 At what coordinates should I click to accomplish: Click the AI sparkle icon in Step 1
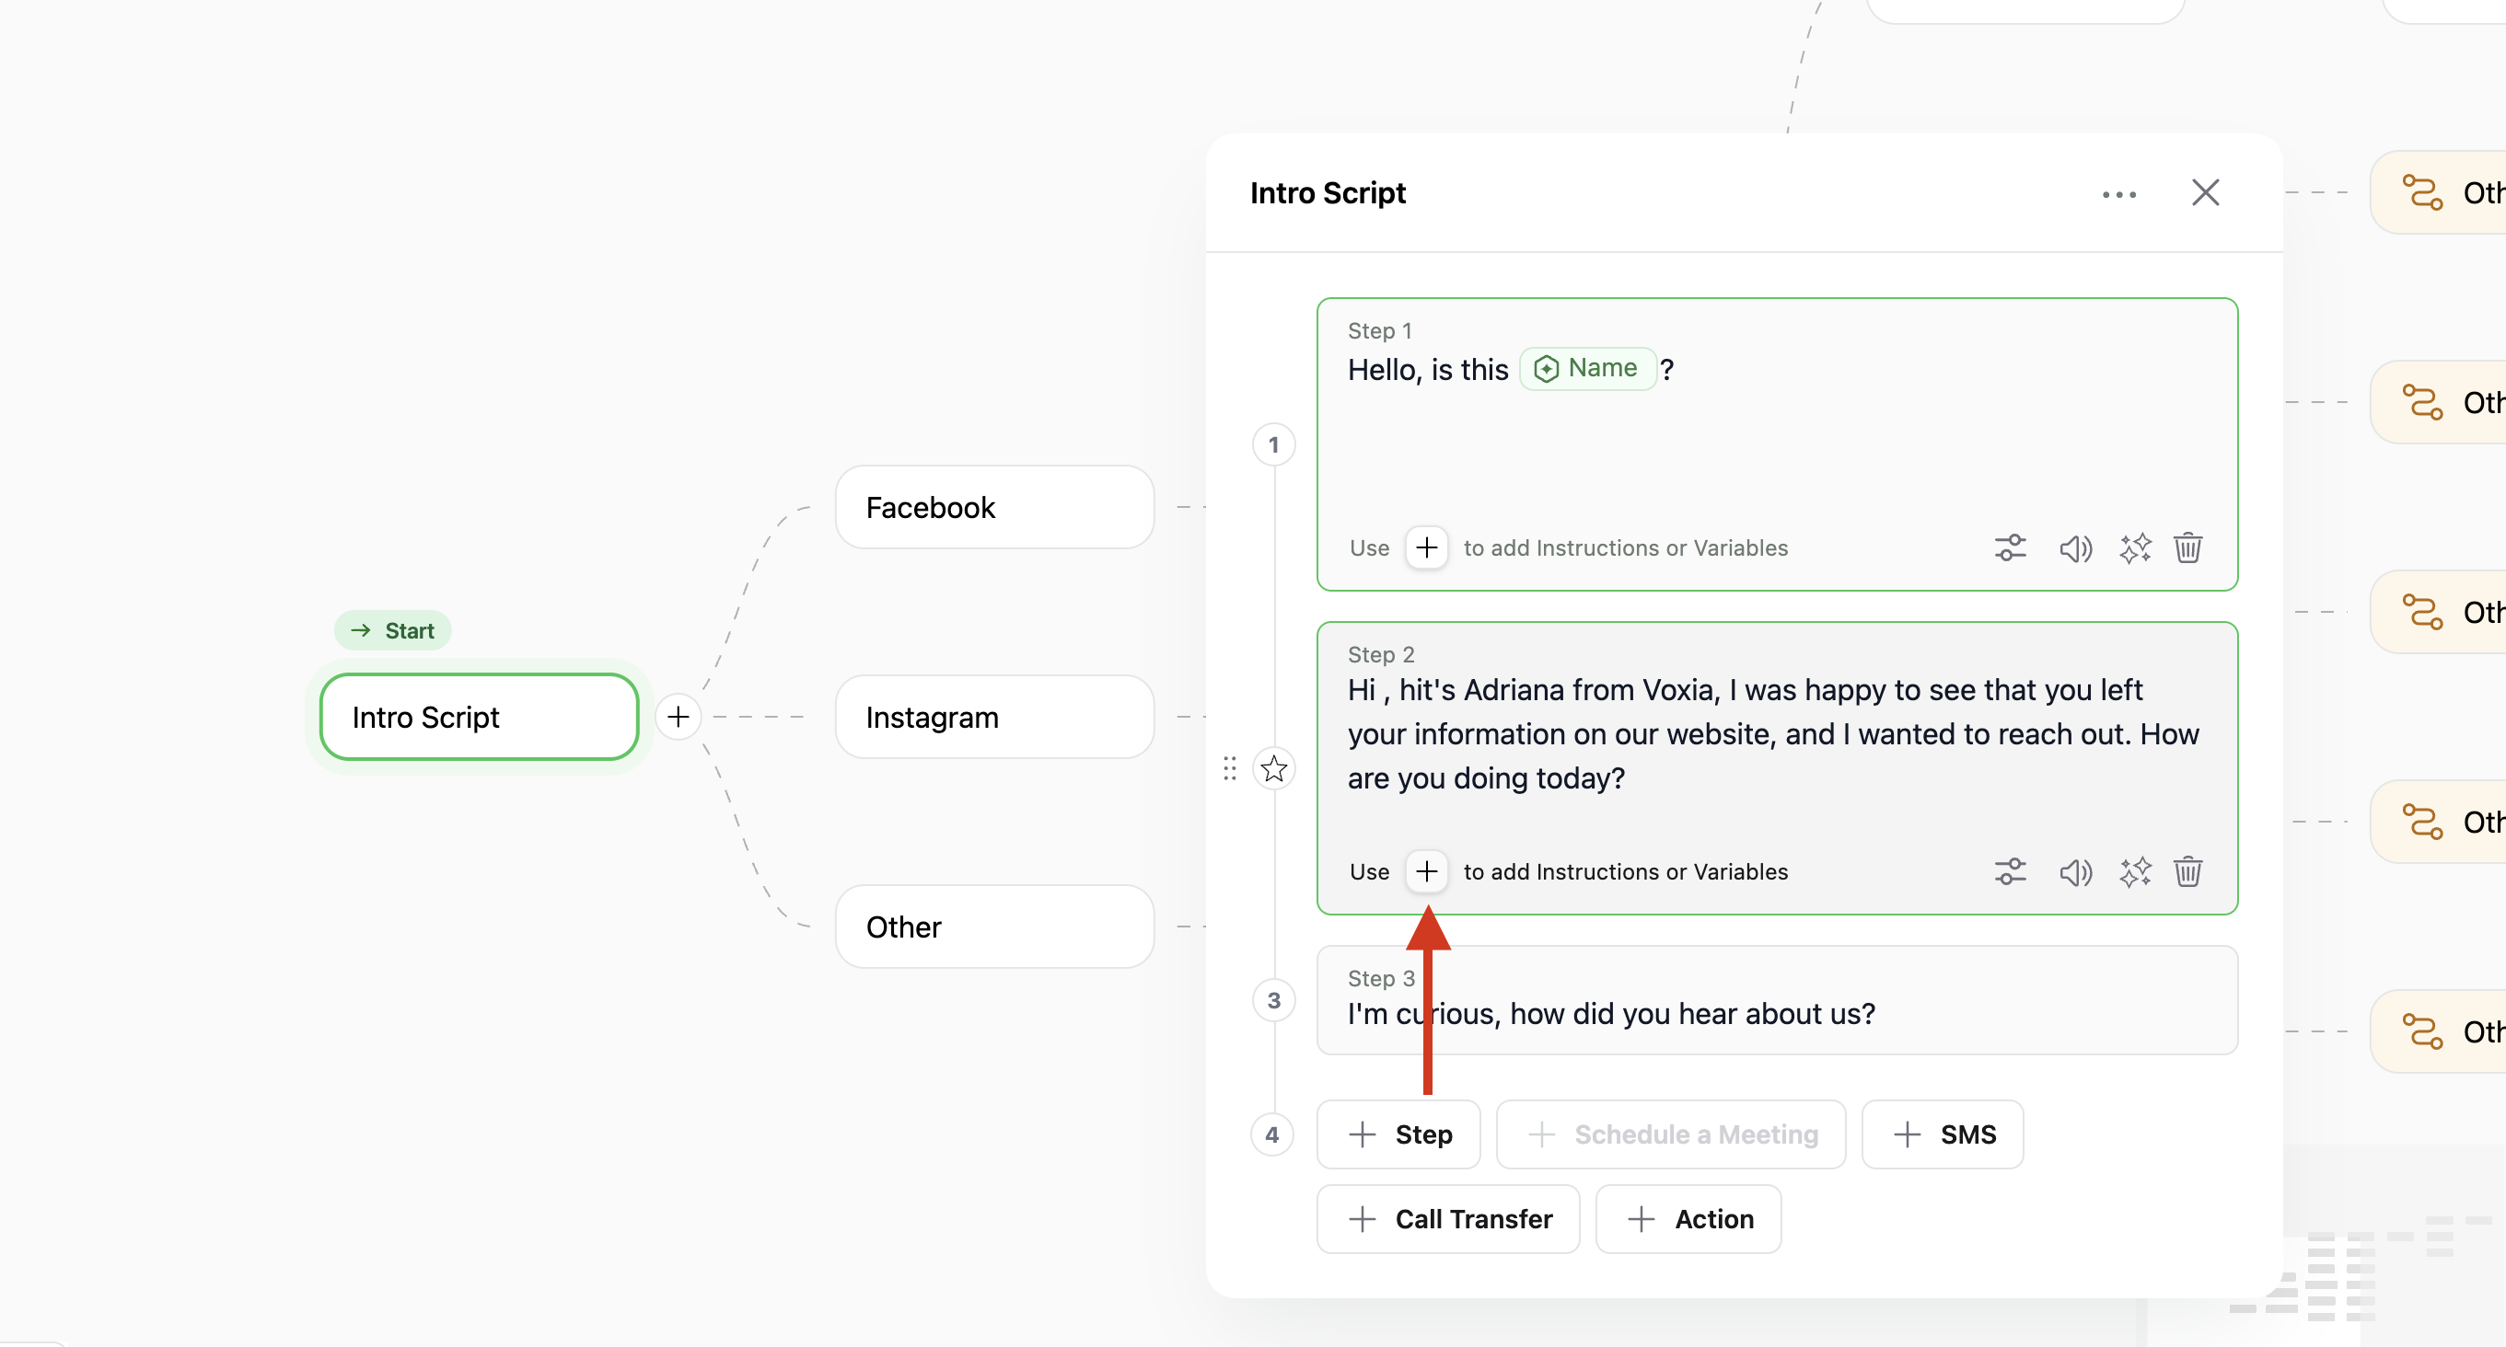point(2134,548)
